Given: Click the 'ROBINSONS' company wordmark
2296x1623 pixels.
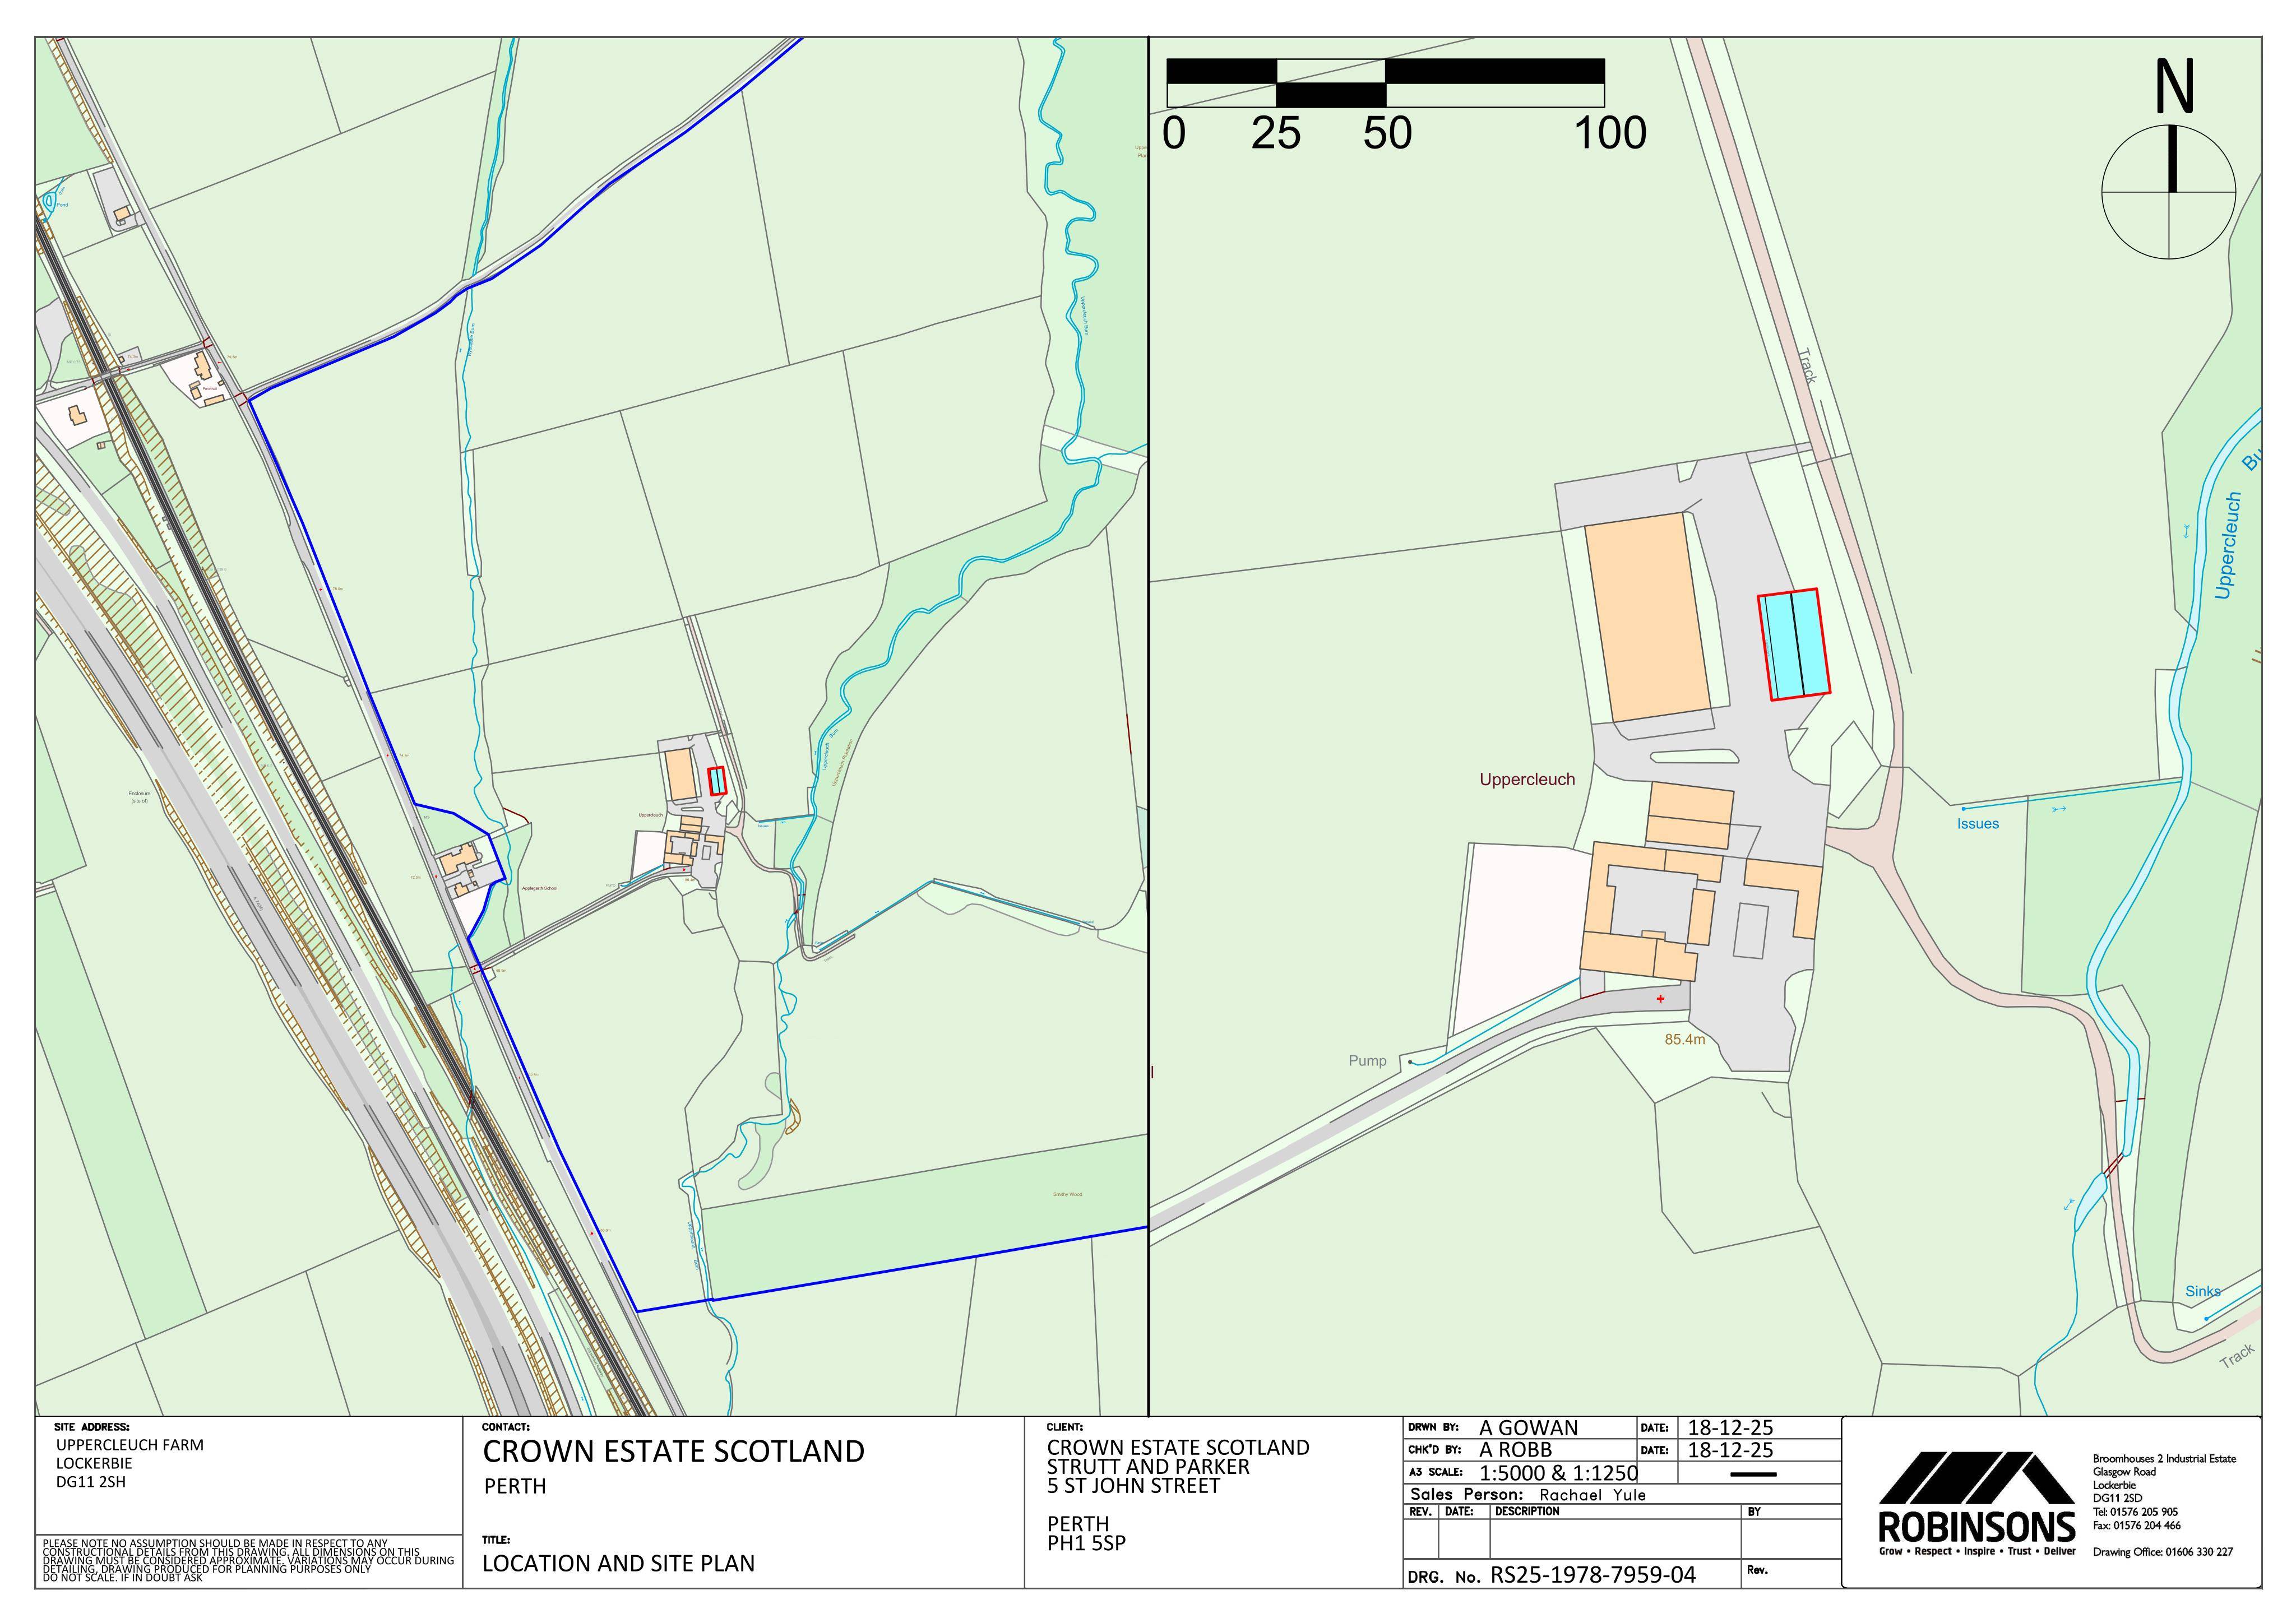Looking at the screenshot, I should click(x=1977, y=1527).
